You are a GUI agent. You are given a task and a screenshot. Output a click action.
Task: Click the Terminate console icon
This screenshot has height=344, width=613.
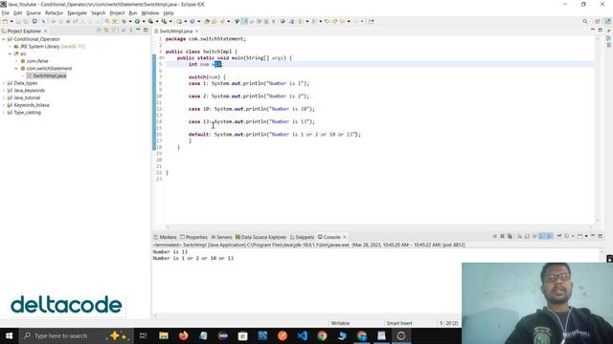495,236
